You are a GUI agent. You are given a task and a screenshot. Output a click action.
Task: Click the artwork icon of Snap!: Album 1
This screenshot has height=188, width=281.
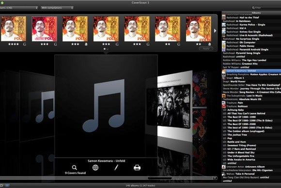(x=224, y=78)
